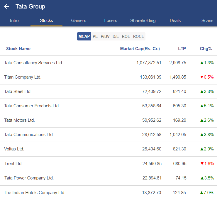Viewport: 217px width, 200px height.
Task: Click Tata Communications' 3.8% change
Action: pos(207,135)
